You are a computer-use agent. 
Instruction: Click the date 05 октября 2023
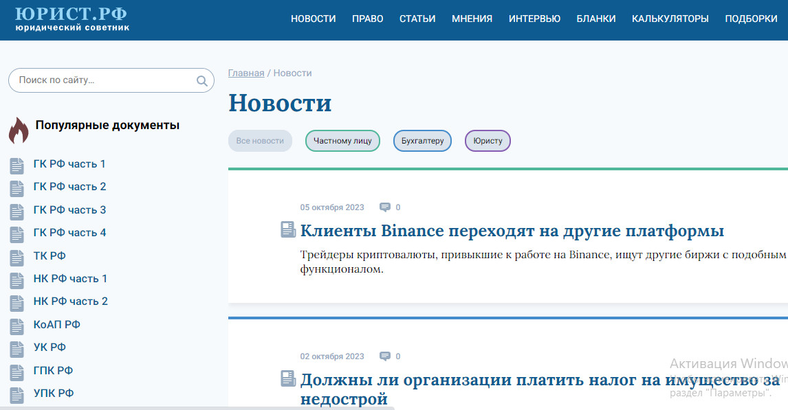[x=332, y=207]
